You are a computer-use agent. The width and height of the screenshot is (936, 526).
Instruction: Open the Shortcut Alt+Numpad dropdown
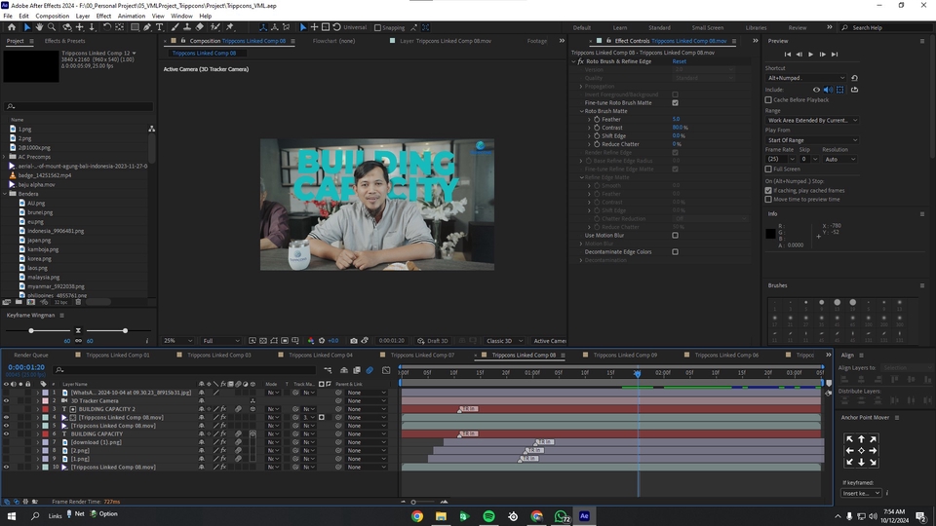pos(806,78)
